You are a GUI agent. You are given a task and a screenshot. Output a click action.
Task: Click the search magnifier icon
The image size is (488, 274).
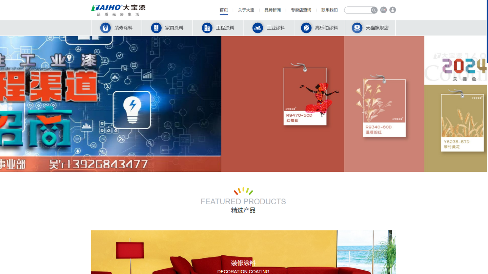click(374, 10)
